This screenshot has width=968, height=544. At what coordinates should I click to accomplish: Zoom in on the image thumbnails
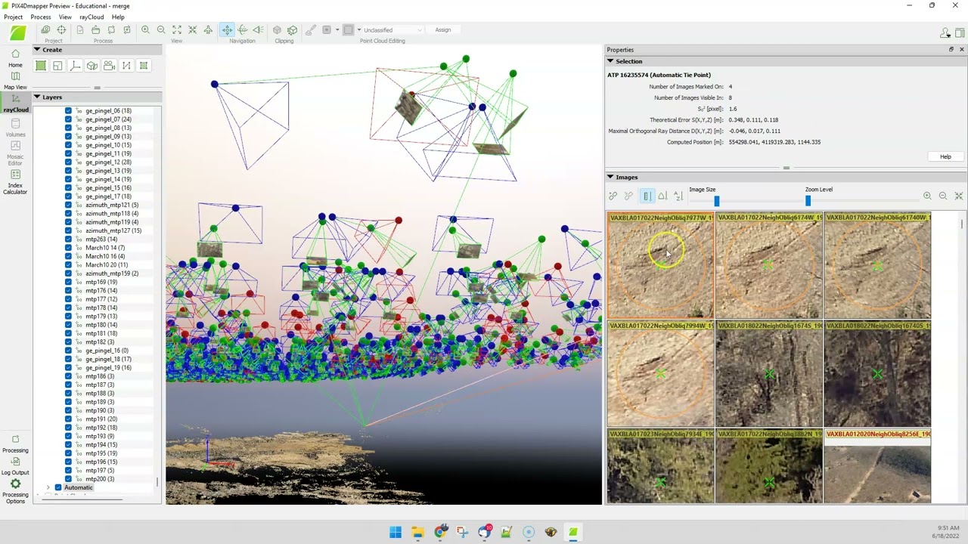[x=927, y=196]
